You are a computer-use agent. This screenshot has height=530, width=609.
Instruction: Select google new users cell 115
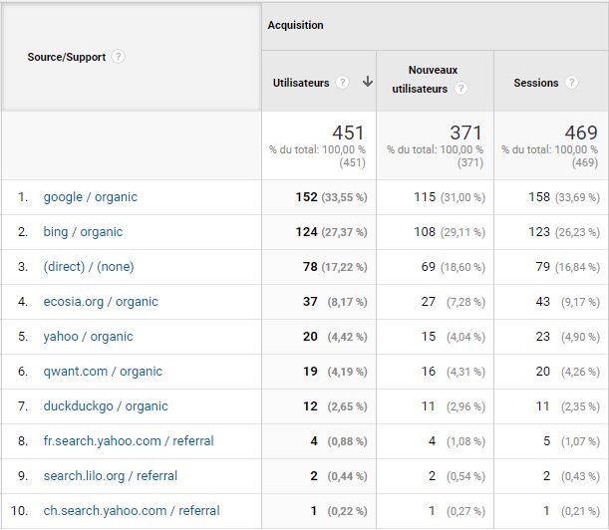(425, 197)
